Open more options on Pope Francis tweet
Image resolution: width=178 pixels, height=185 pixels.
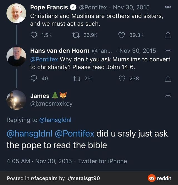tap(168, 8)
